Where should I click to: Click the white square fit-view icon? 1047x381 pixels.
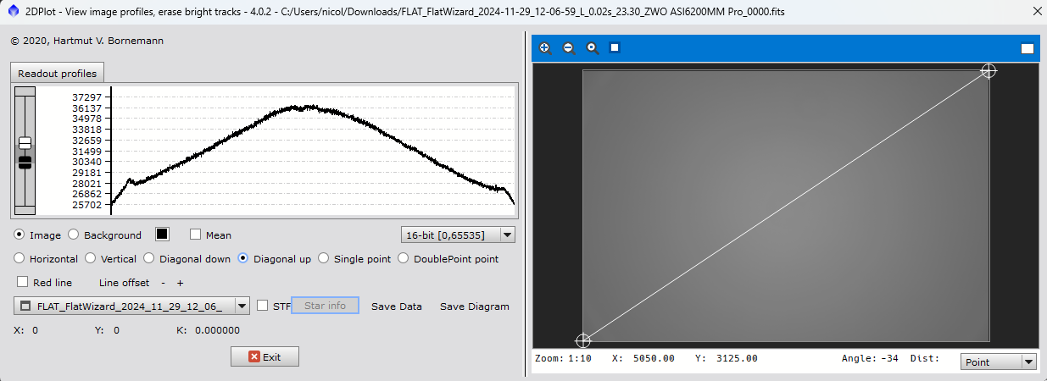tap(615, 47)
